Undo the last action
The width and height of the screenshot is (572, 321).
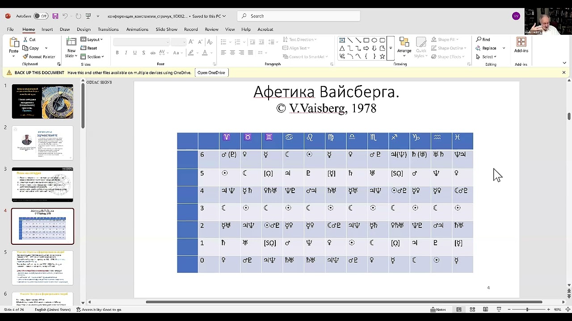[x=65, y=16]
